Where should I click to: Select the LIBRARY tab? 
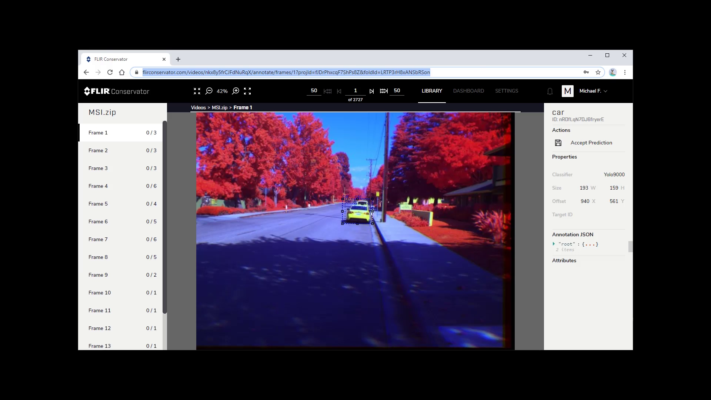click(432, 91)
